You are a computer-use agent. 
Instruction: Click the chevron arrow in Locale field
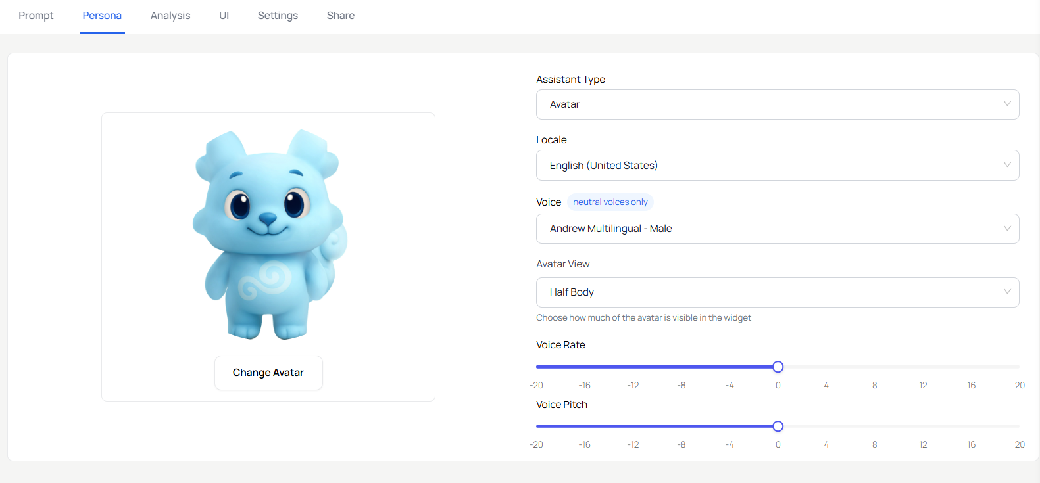tap(1006, 166)
